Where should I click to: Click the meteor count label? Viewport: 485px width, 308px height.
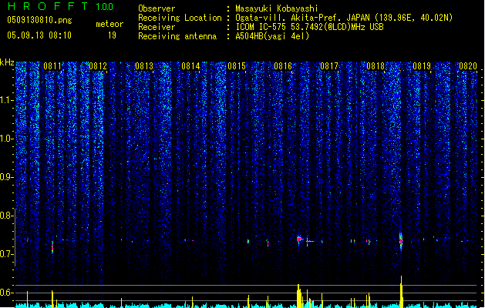pos(109,24)
